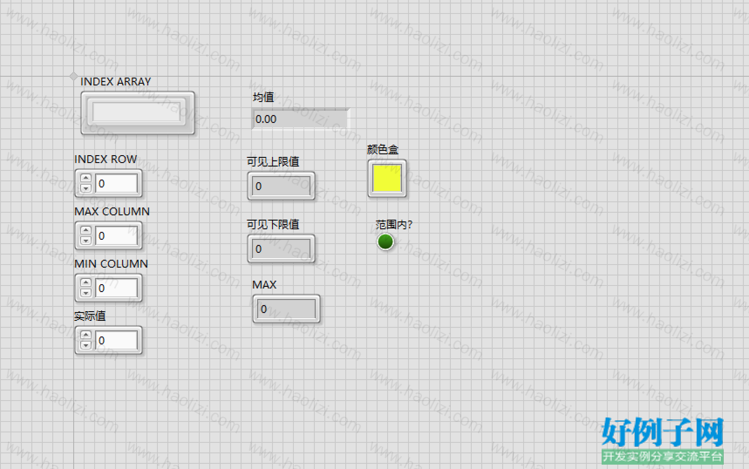Click the 实际值 numeric field
The height and width of the screenshot is (469, 749).
(x=116, y=340)
